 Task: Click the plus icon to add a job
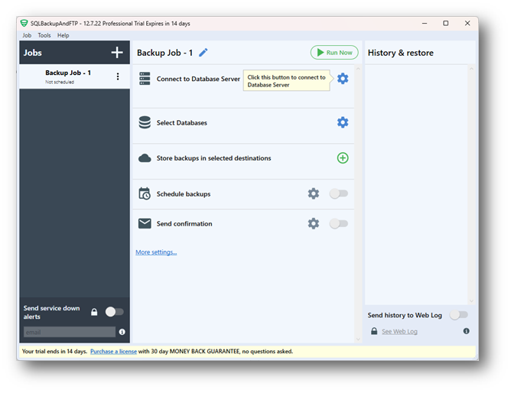click(117, 53)
